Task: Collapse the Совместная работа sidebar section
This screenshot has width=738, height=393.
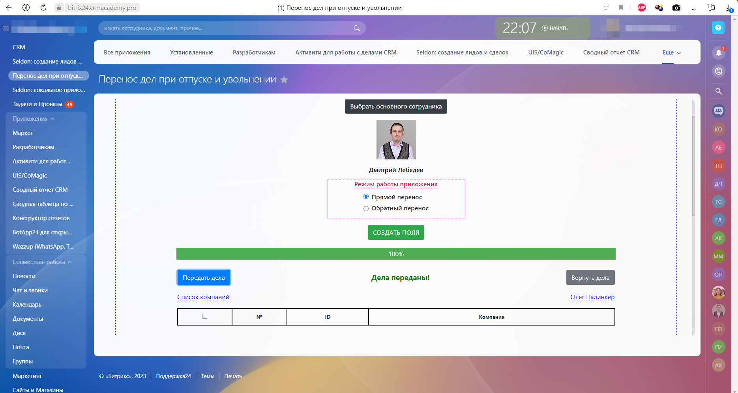Action: point(42,262)
